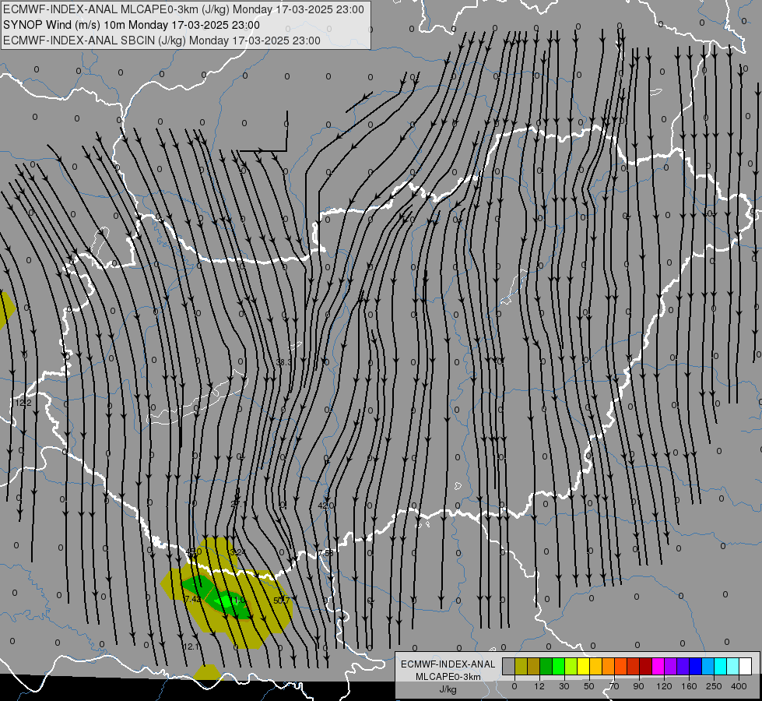Click the map value 3.24
The width and height of the screenshot is (762, 701).
[x=237, y=552]
